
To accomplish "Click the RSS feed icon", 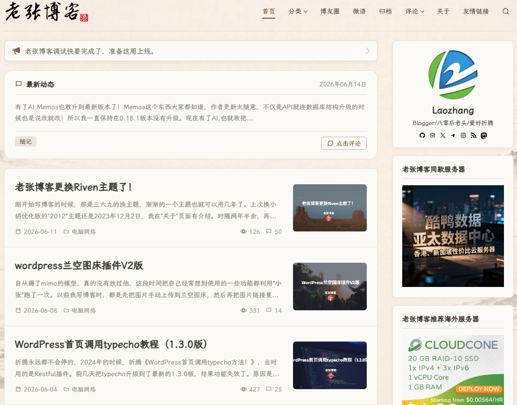I will pyautogui.click(x=474, y=135).
